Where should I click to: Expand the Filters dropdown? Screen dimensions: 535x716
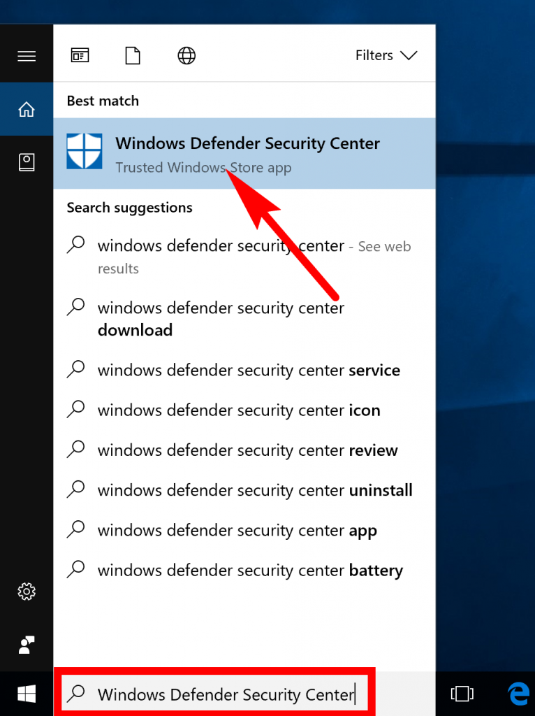(x=386, y=55)
